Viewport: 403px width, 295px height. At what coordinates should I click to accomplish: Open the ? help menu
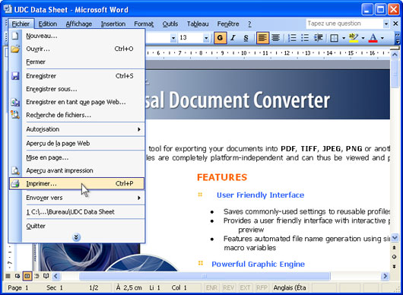click(249, 24)
